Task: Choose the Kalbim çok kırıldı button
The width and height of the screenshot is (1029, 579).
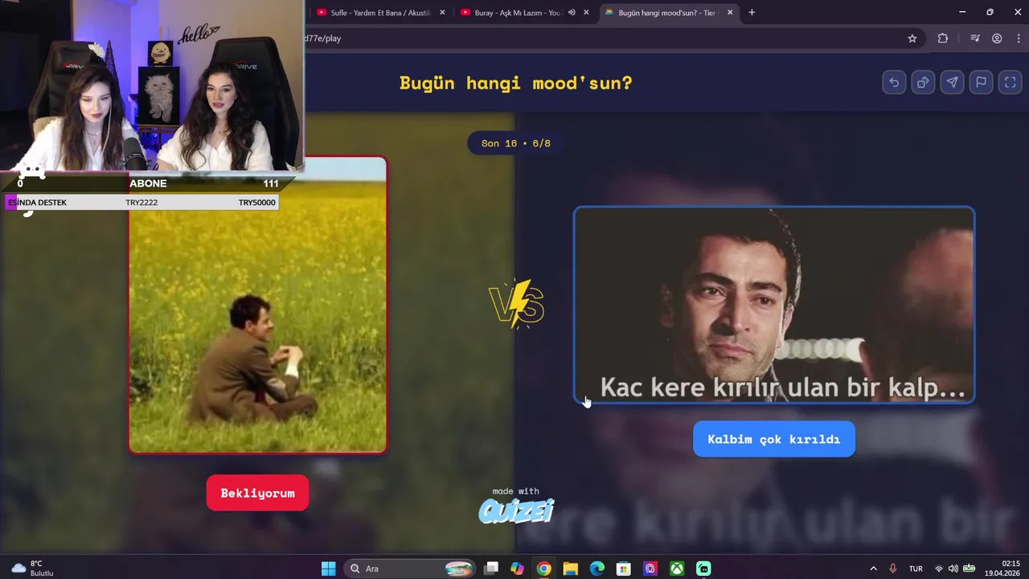Action: 773,439
